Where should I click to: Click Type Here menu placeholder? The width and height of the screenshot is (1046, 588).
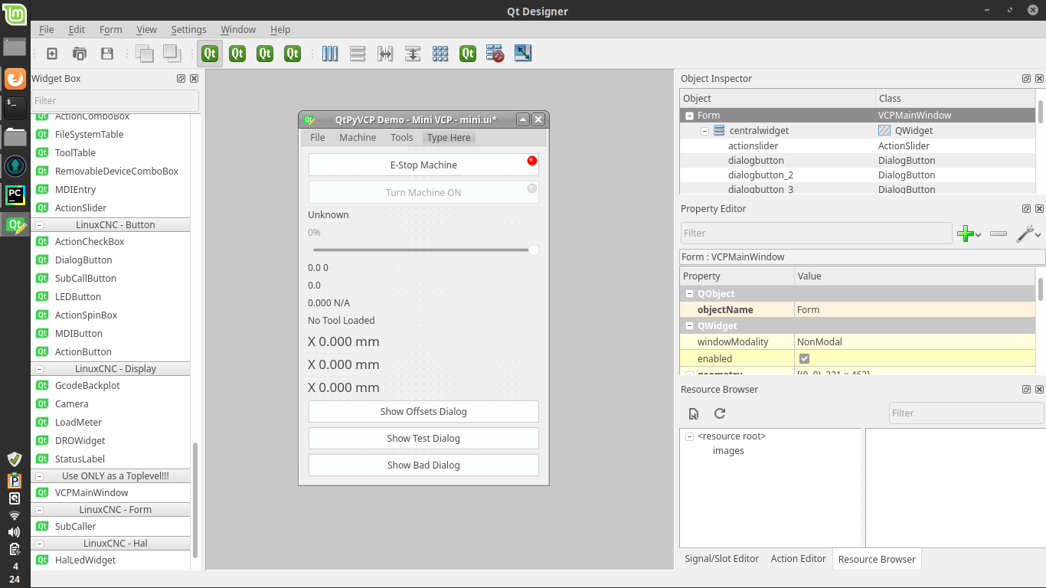coord(449,138)
